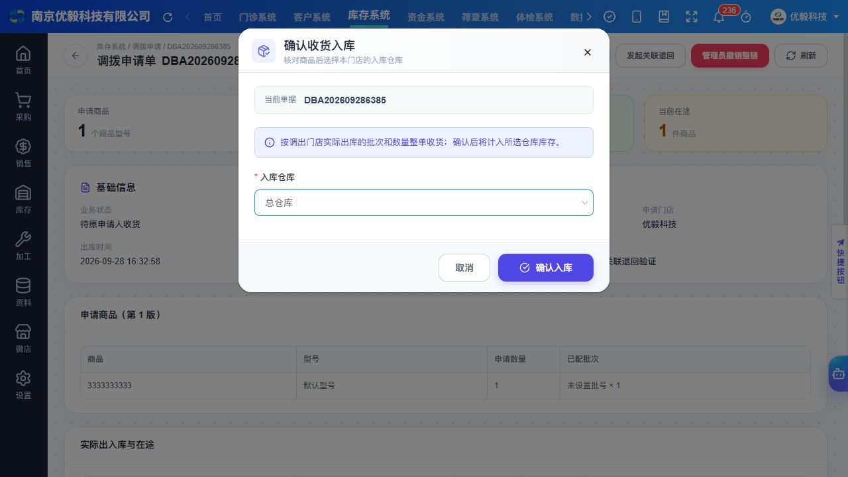The width and height of the screenshot is (848, 477).
Task: Click the dropdown arrow of the 入库仓库 field
Action: [x=585, y=203]
